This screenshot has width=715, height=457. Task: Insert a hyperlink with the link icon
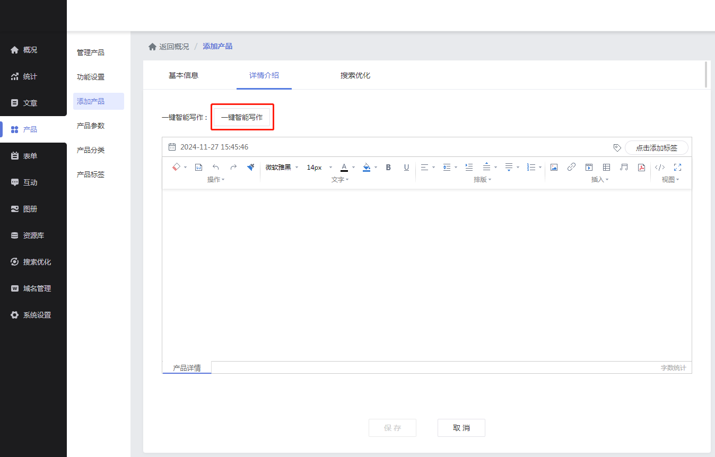tap(571, 167)
